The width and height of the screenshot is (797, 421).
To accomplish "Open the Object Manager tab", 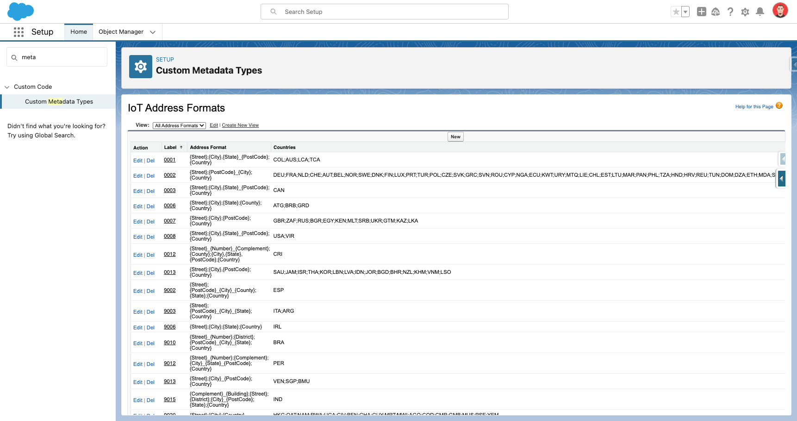I will (x=121, y=32).
